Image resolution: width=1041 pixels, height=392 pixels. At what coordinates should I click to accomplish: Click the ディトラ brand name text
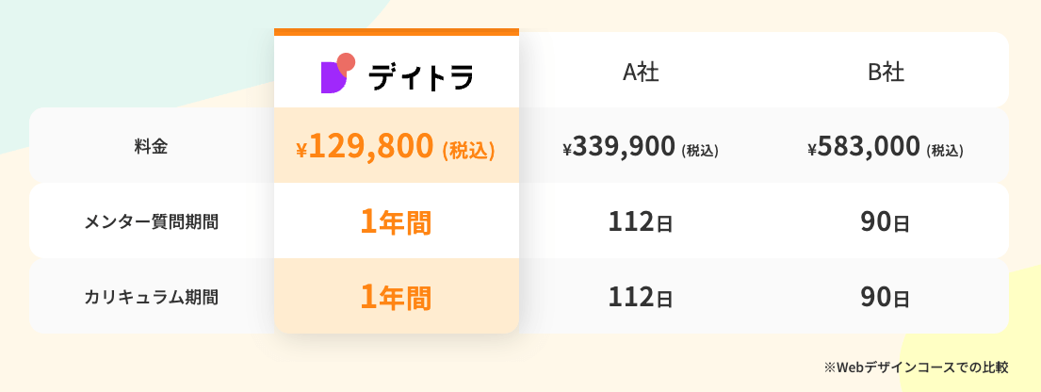(x=420, y=76)
